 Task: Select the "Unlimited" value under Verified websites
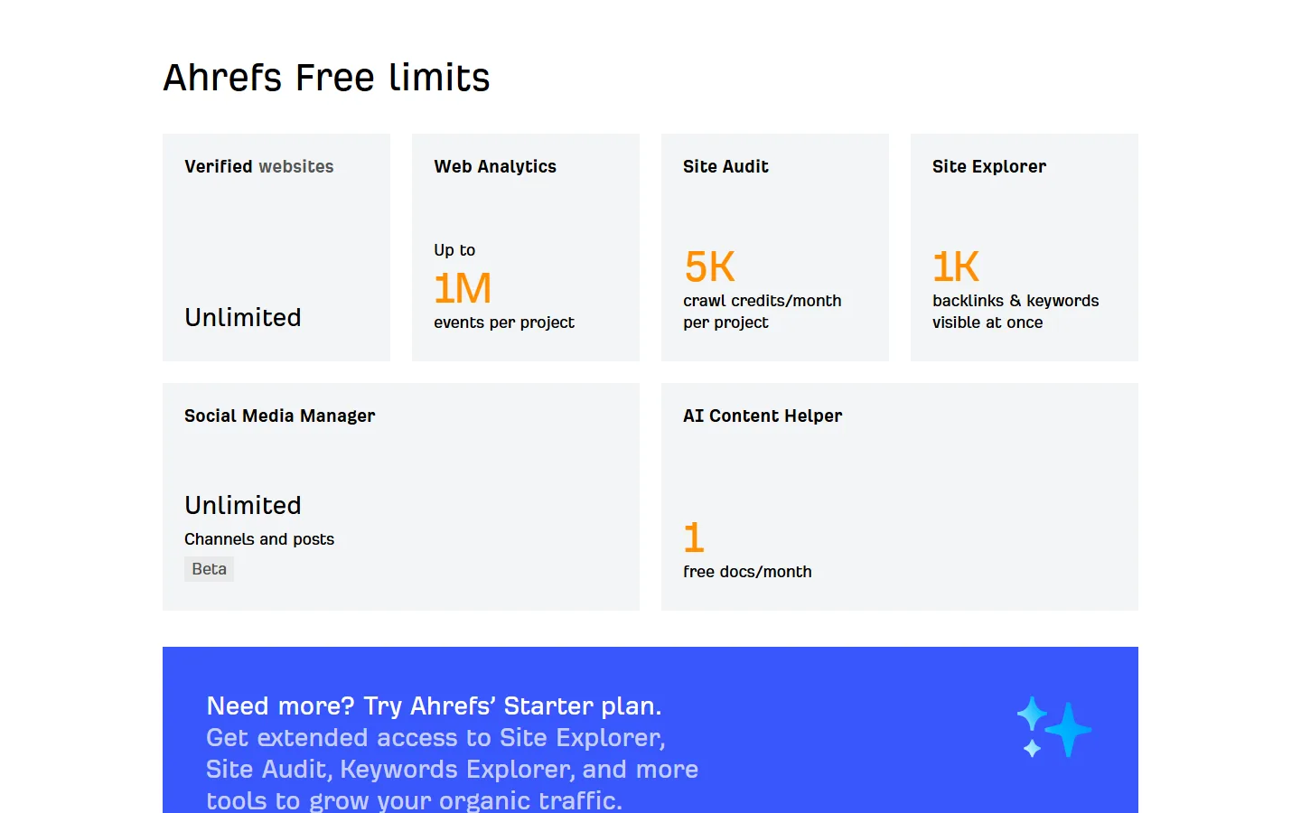pos(243,317)
